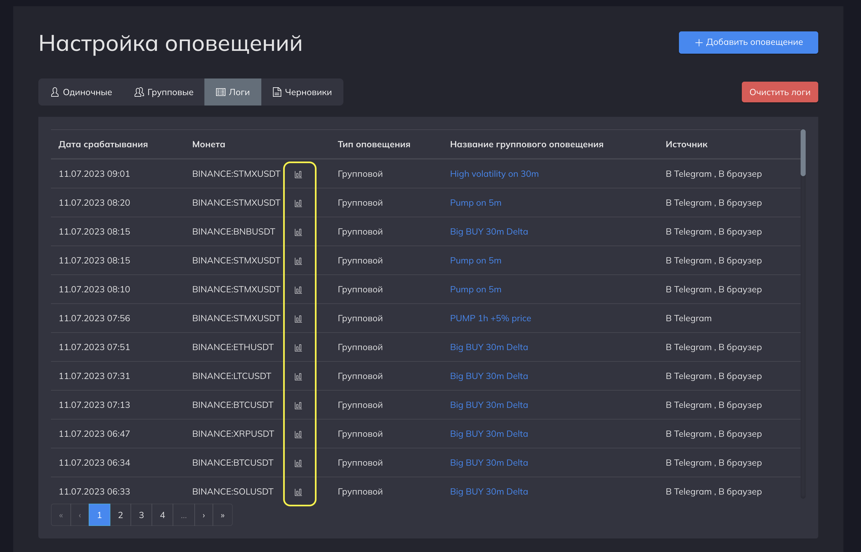The width and height of the screenshot is (861, 552).
Task: Open Big BUY 30m Delta link for SOLUSDT
Action: 489,492
